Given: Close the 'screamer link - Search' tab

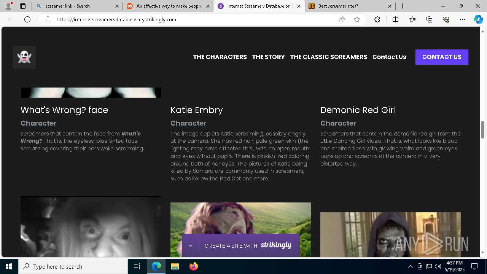Looking at the screenshot, I should [117, 6].
